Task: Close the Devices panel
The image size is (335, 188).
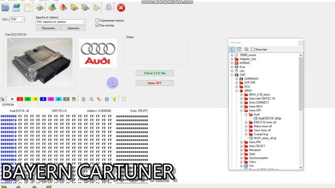Action: [300, 43]
